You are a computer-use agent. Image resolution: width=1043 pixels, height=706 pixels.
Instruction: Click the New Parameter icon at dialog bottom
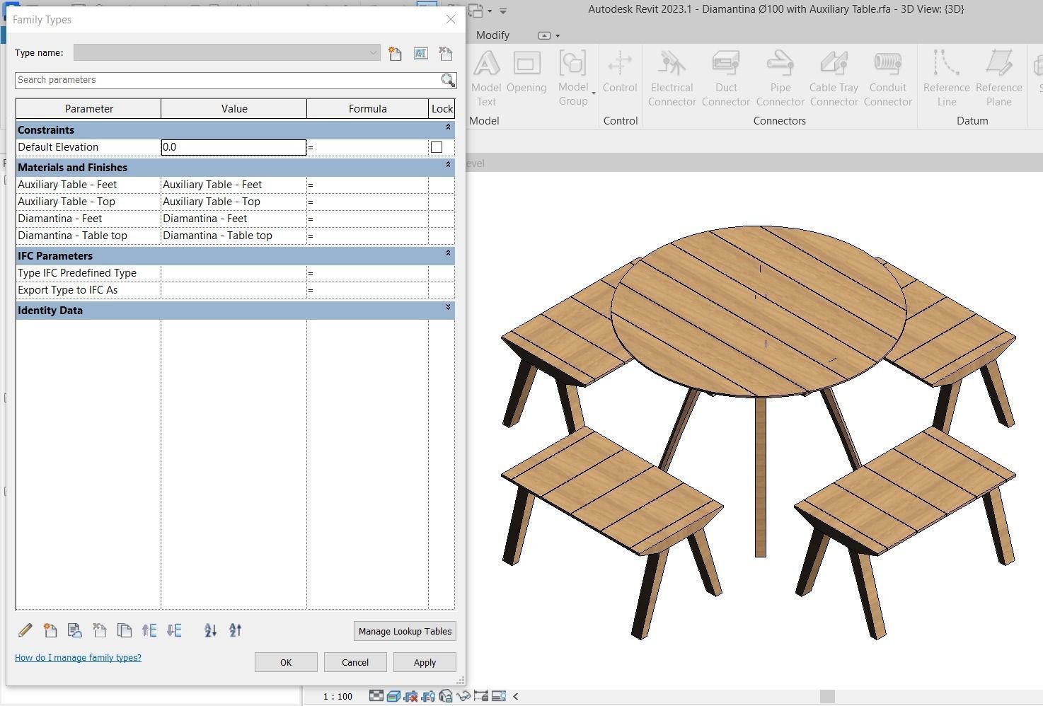pyautogui.click(x=50, y=630)
